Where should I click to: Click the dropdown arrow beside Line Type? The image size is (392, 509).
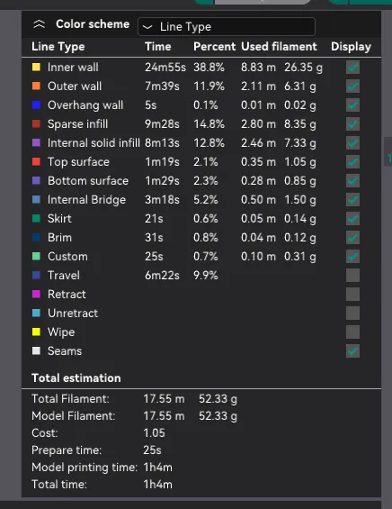(147, 27)
